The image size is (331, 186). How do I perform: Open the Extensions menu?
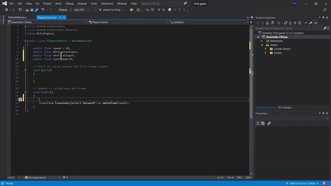coord(107,4)
